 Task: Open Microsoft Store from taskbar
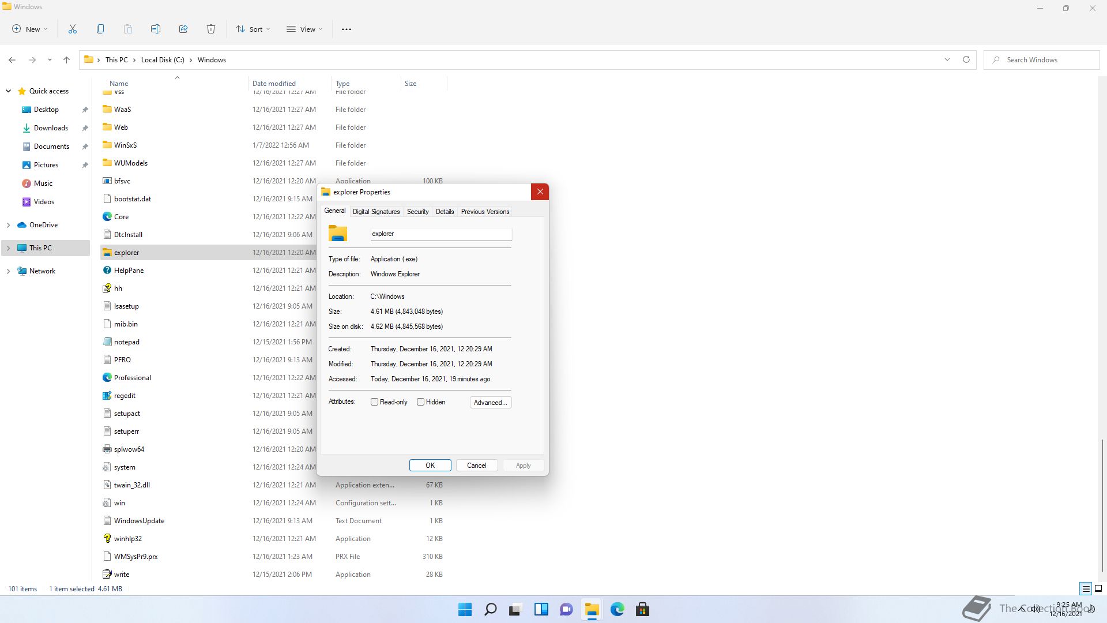[642, 609]
